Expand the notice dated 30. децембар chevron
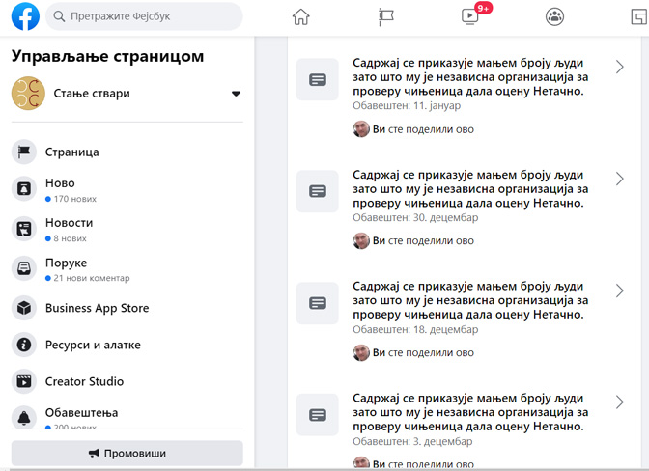Viewport: 649px width, 471px height. [x=620, y=179]
